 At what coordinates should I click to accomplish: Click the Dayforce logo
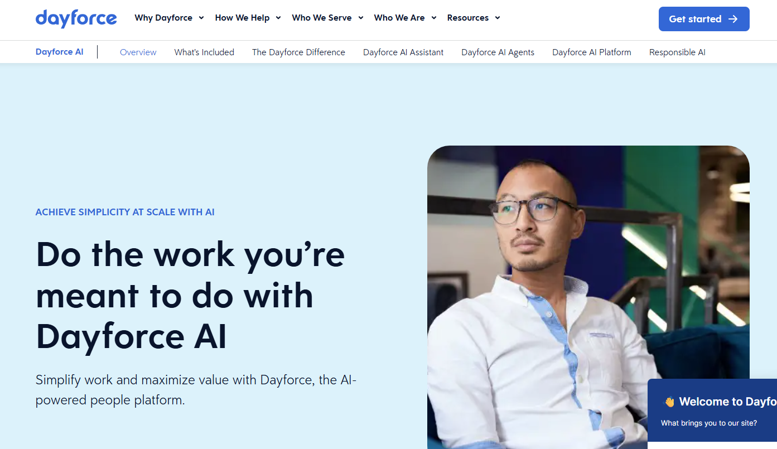[x=76, y=18]
